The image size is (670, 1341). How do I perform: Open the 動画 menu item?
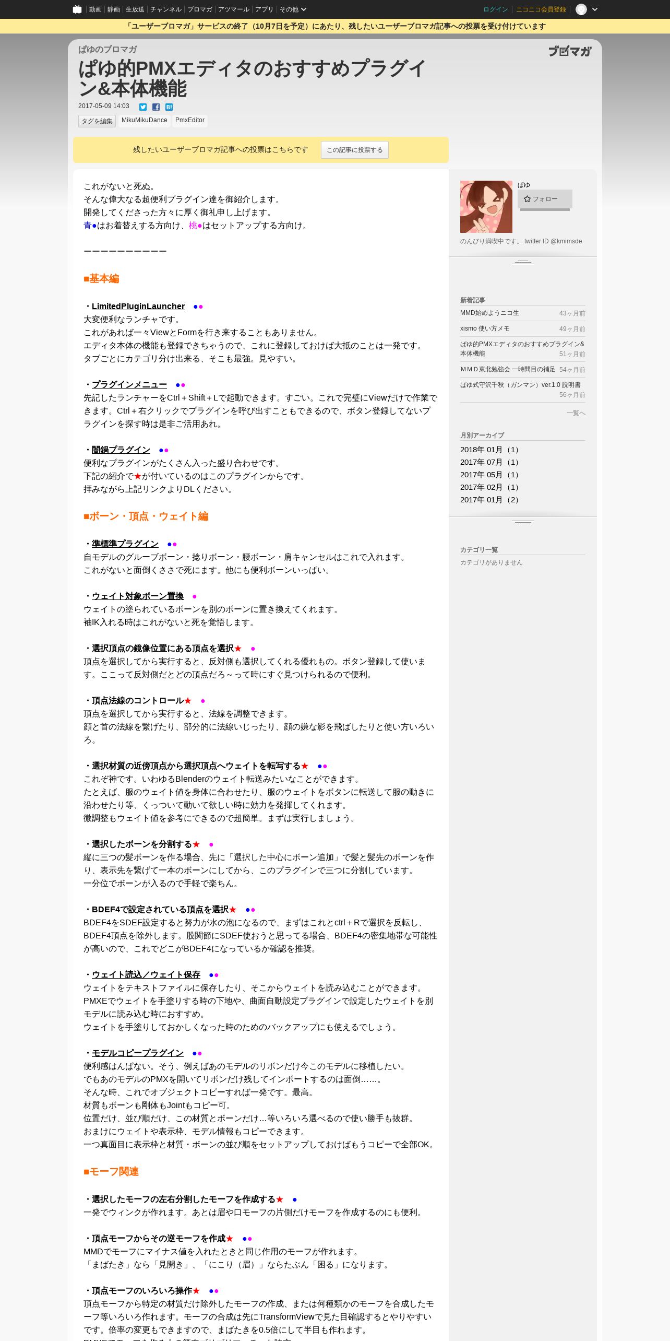(x=95, y=9)
